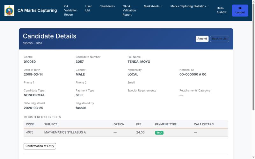This screenshot has height=159, width=255.
Task: Click the Back to List button
Action: [x=220, y=39]
